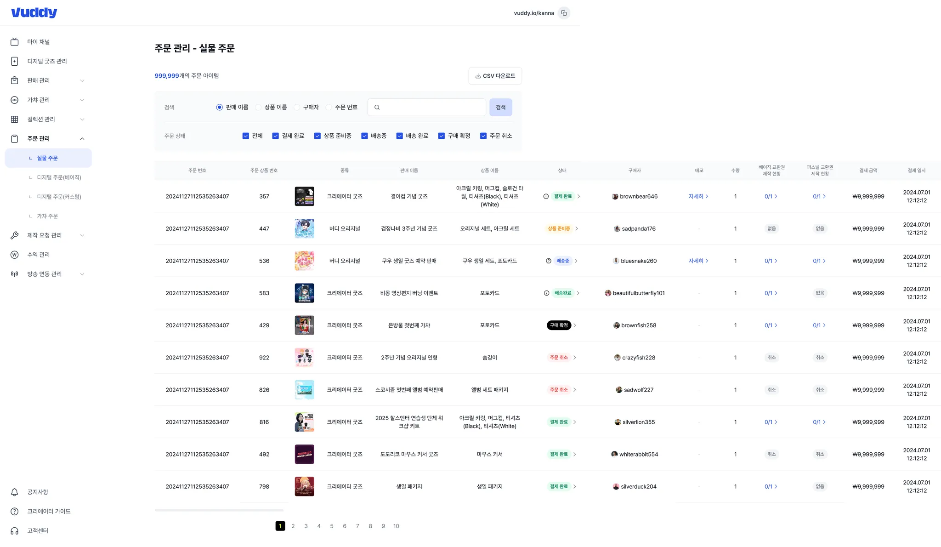941x547 pixels.
Task: Click help icon beside bluesnake260 배송중 status
Action: point(549,261)
